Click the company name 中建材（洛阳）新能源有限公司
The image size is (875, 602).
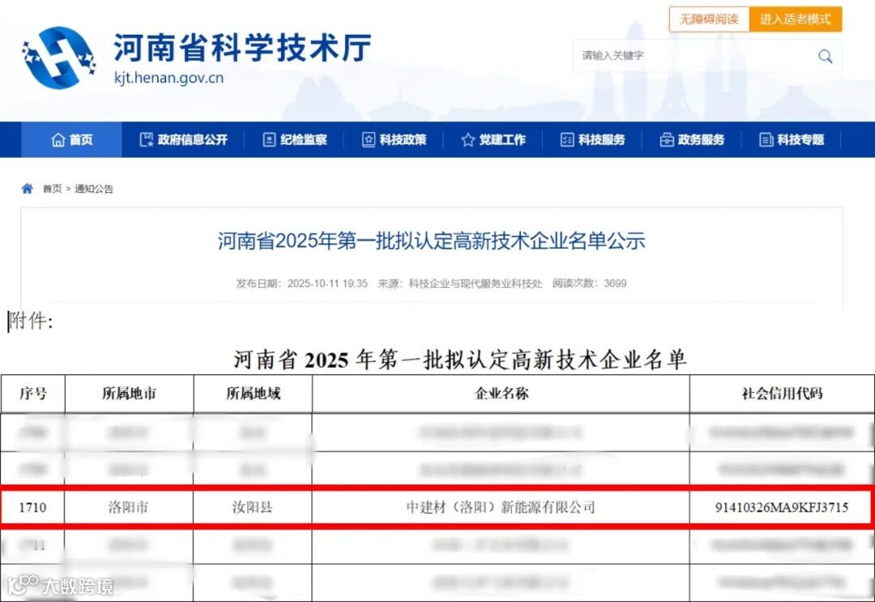point(501,507)
